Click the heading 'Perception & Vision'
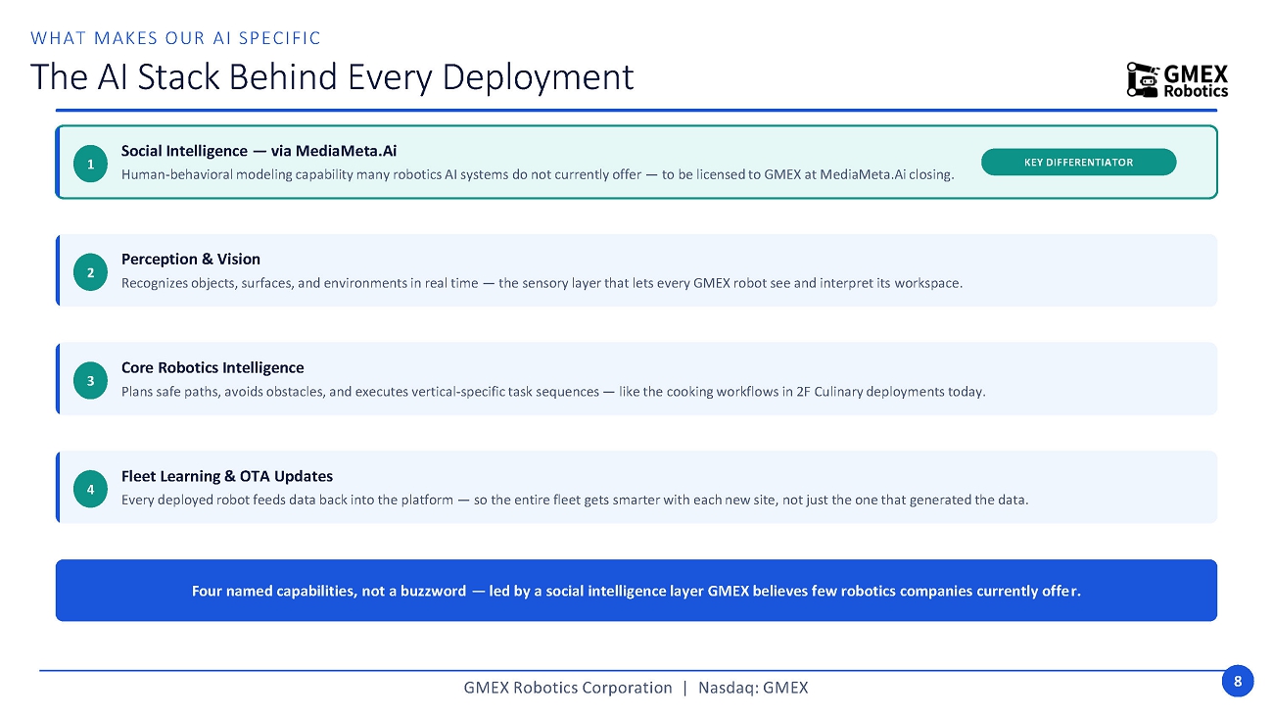The width and height of the screenshot is (1273, 716). click(191, 260)
